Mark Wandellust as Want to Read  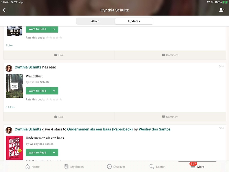pos(38,91)
